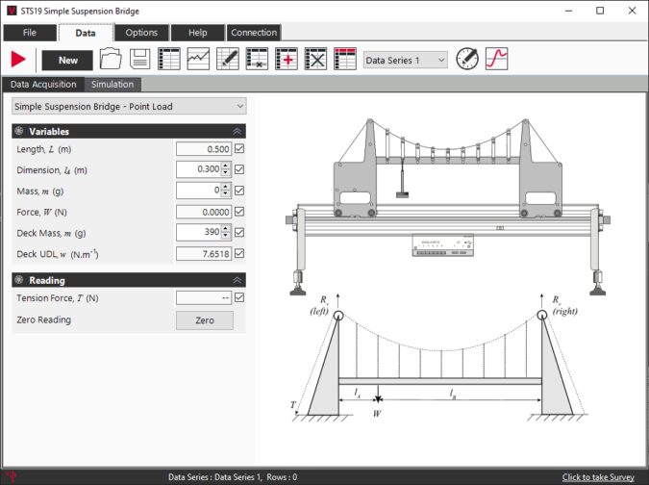Open the Simple Suspension Bridge - Point Load dropdown
This screenshot has height=485, width=649.
pyautogui.click(x=129, y=106)
